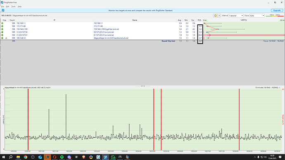Toggle the graph icon on hop 6 row
The width and height of the screenshot is (285, 160).
(x=6, y=38)
